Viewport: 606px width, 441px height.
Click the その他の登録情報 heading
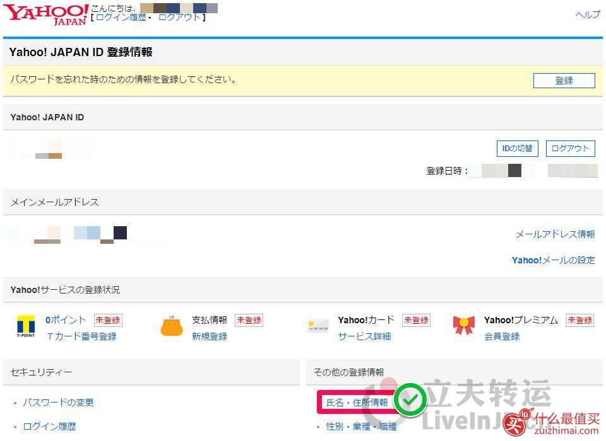pos(349,372)
